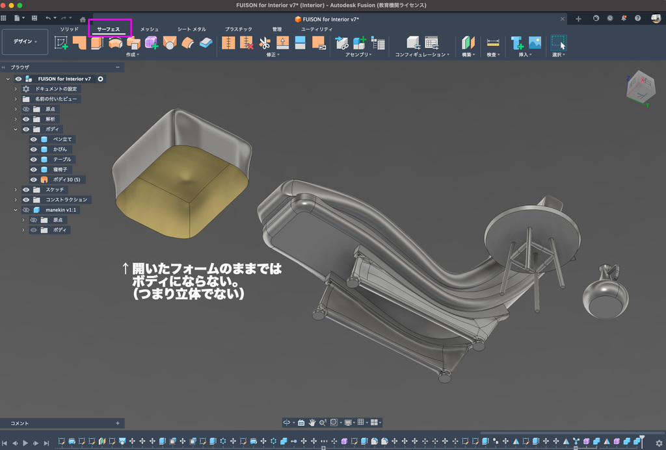The width and height of the screenshot is (666, 450).
Task: Click the timeline end position marker
Action: click(x=642, y=438)
